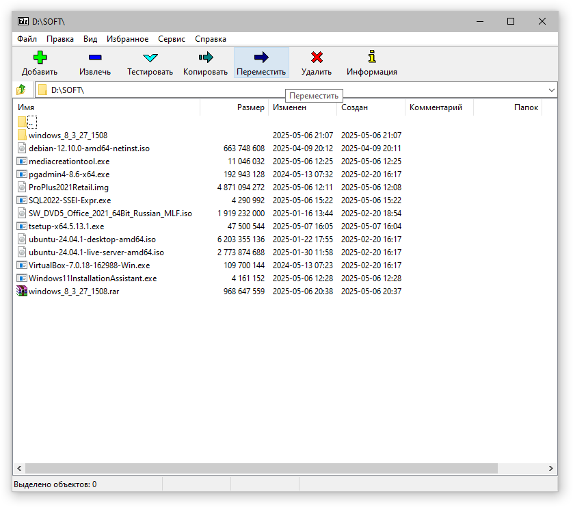Image resolution: width=573 pixels, height=507 pixels.
Task: Click modified date 2025-05-07 16:05
Action: pos(303,226)
